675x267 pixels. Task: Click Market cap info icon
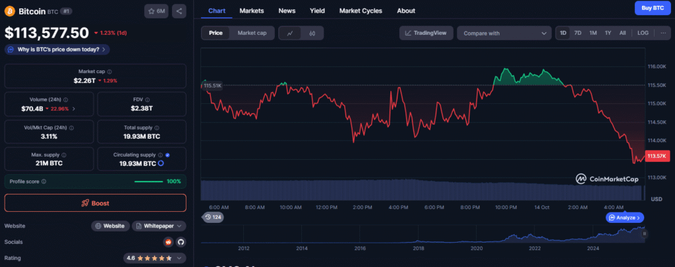[x=109, y=72]
